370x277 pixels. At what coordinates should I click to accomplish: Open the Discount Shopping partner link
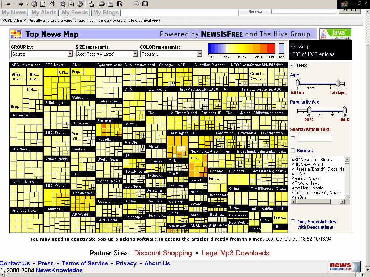click(163, 253)
